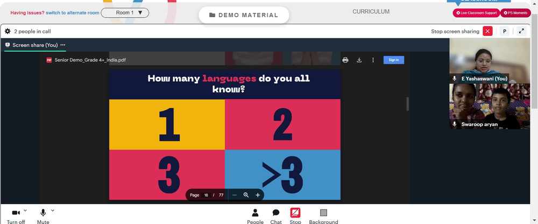
Task: Click the PDF viewer vertical scrollbar handle
Action: [x=408, y=104]
